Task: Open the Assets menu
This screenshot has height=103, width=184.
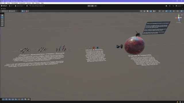Action: click(x=8, y=3)
